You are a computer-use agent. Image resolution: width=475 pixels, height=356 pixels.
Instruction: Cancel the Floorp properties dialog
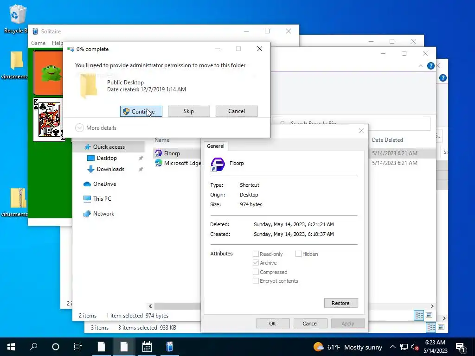point(310,323)
